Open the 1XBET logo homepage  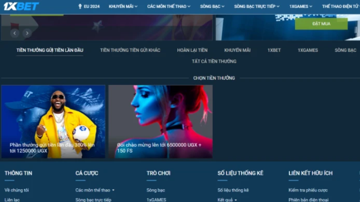pyautogui.click(x=21, y=6)
